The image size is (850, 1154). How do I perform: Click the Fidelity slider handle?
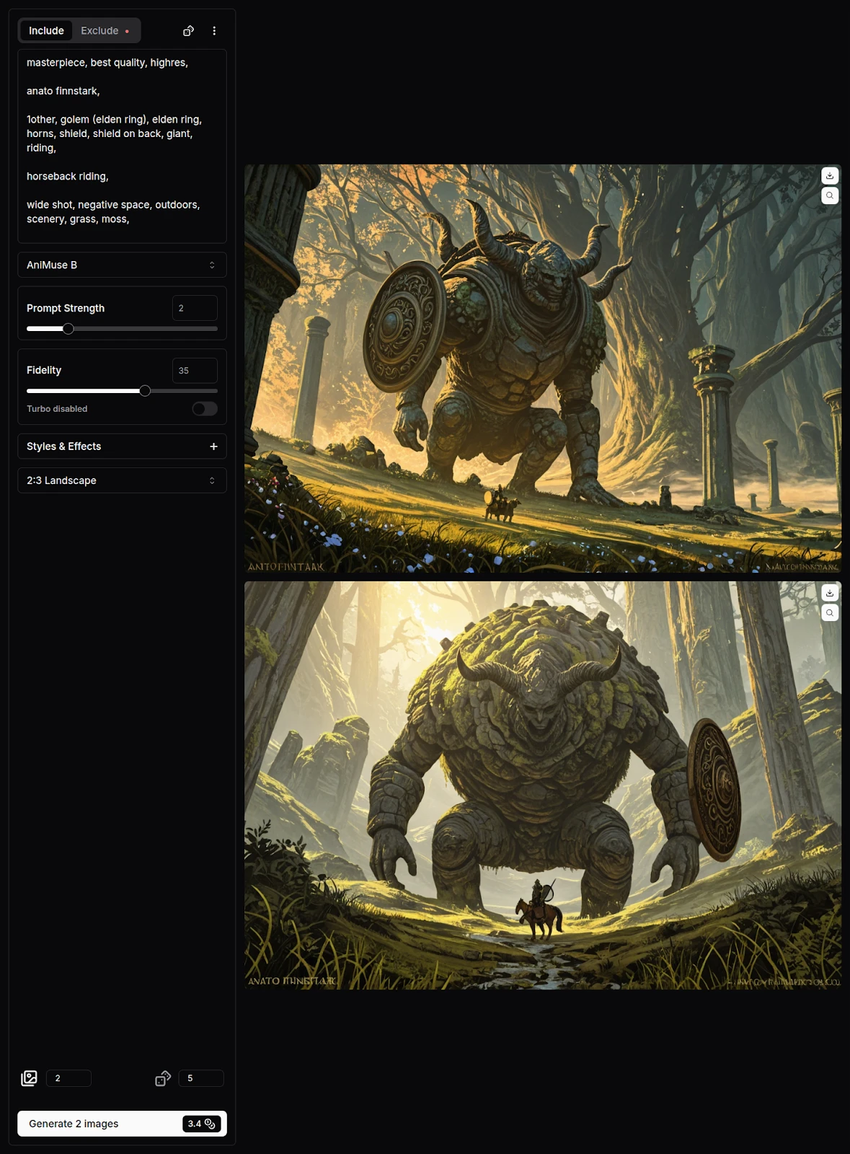point(145,391)
